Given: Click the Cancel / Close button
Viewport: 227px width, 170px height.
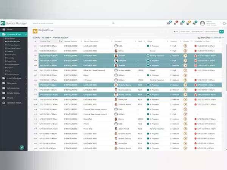Looking at the screenshot, I should click(185, 32).
